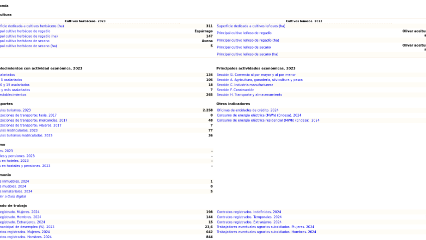Select Sección H. Transporte y almacenamiento
The height and width of the screenshot is (240, 426).
tap(249, 95)
